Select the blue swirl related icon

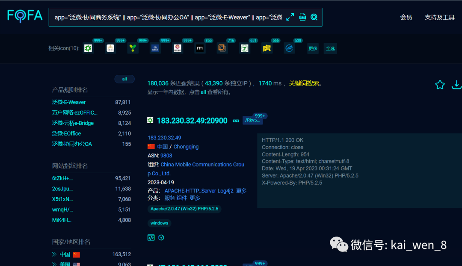click(x=289, y=48)
